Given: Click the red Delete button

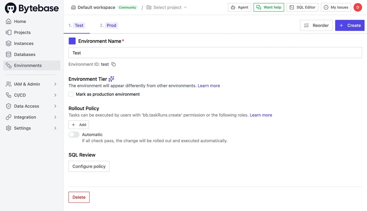Looking at the screenshot, I should 79,197.
